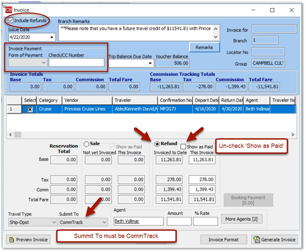
Task: Click the Booking Payment [0.00] button
Action: click(248, 200)
